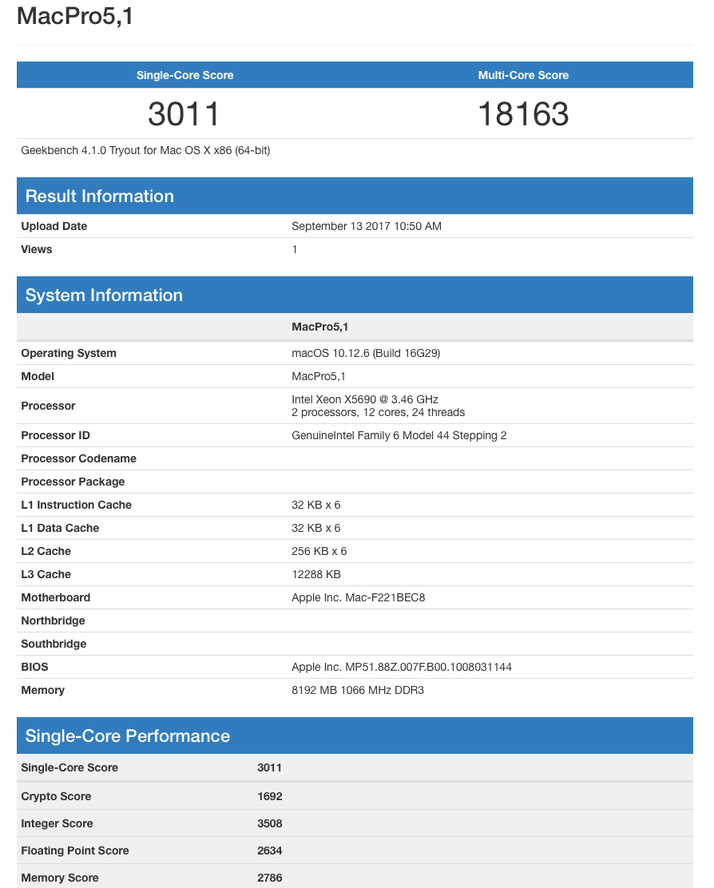Click the Multi-Core Score header label
714x888 pixels.
(x=523, y=75)
